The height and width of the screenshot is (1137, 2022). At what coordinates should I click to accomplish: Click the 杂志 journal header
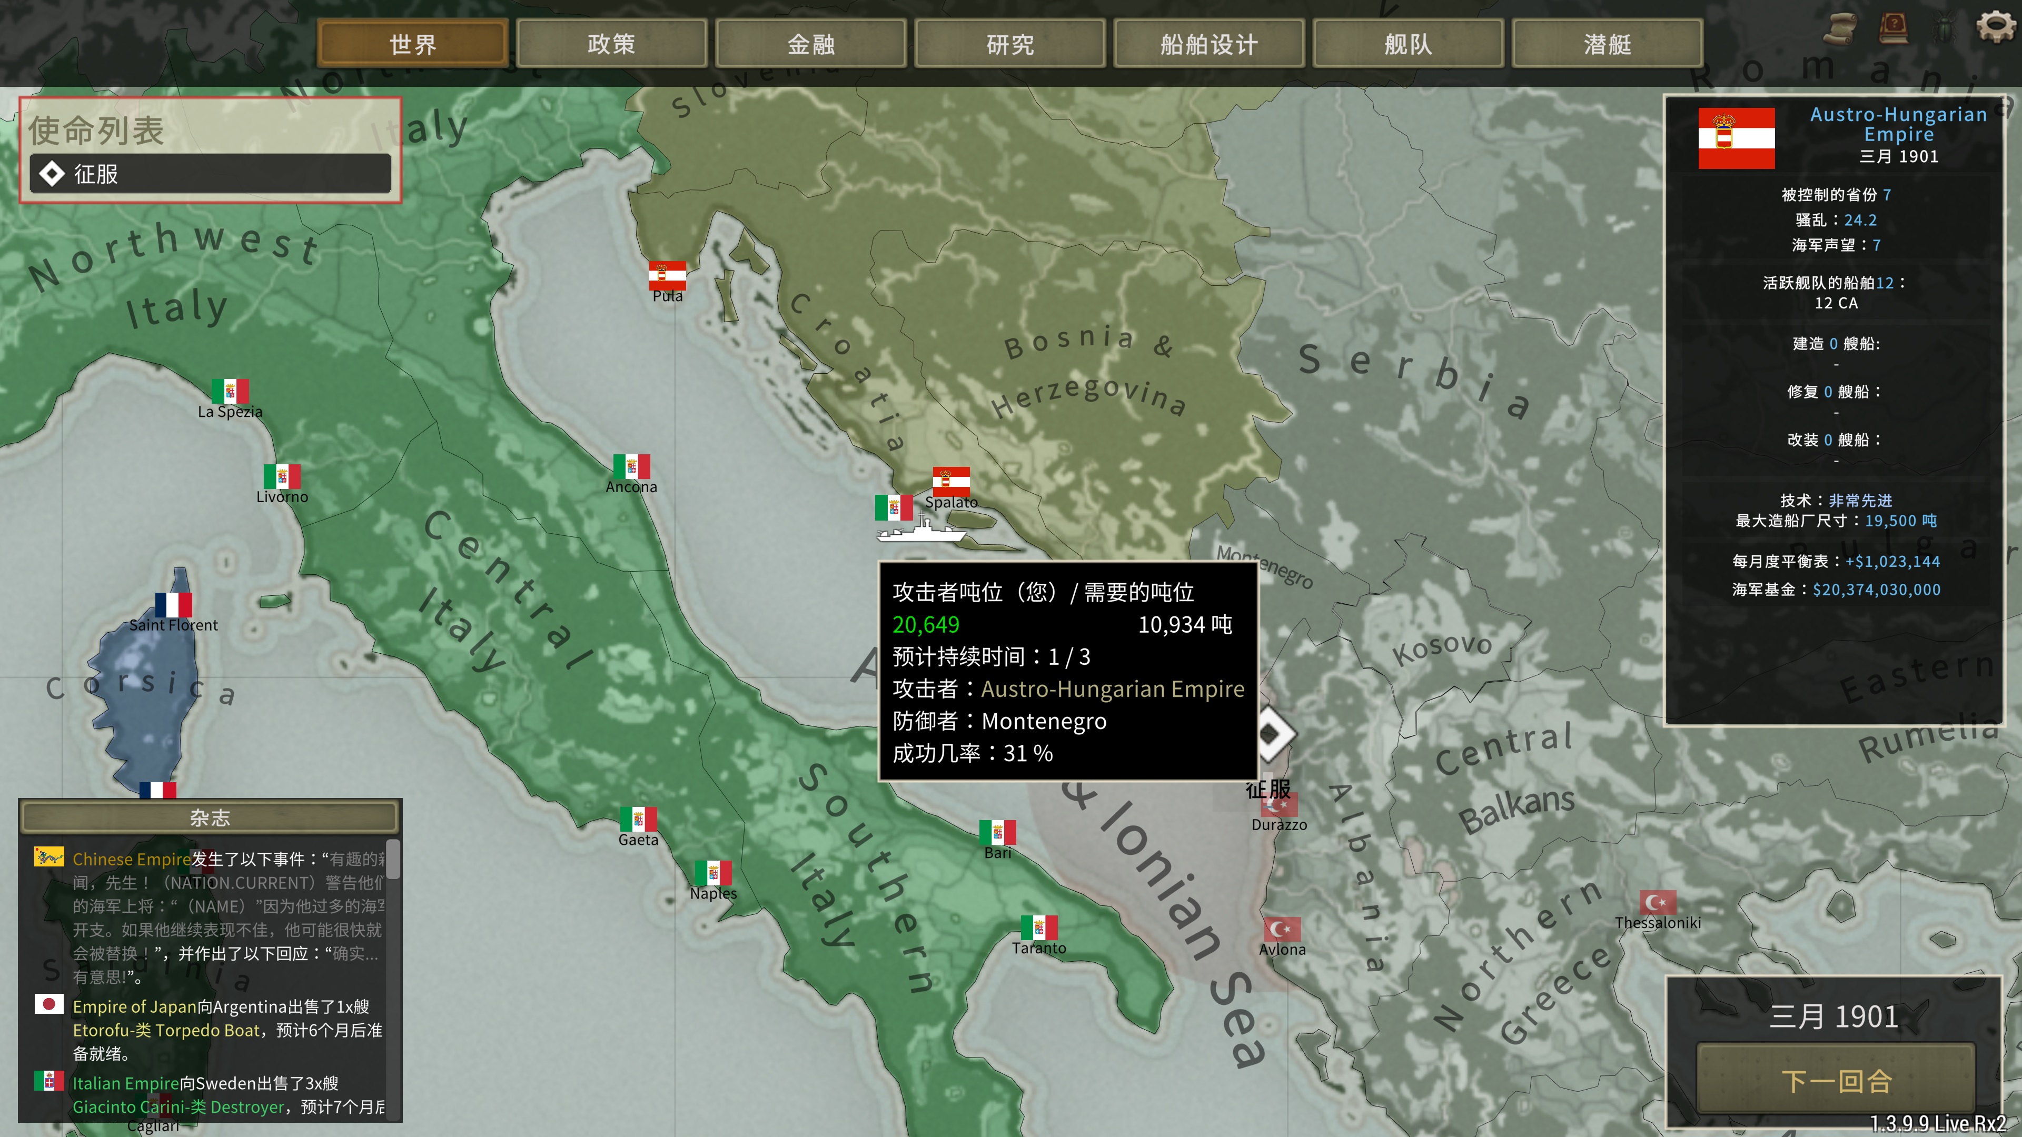tap(211, 817)
